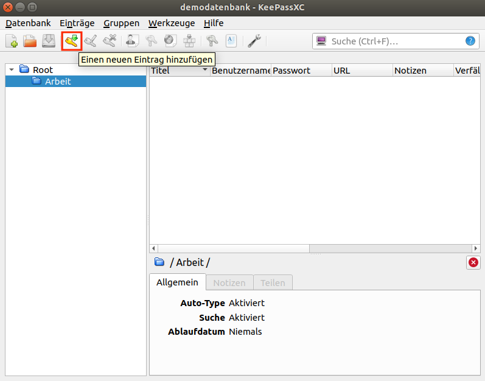This screenshot has width=485, height=381.
Task: Click the open database folder icon
Action: click(30, 41)
